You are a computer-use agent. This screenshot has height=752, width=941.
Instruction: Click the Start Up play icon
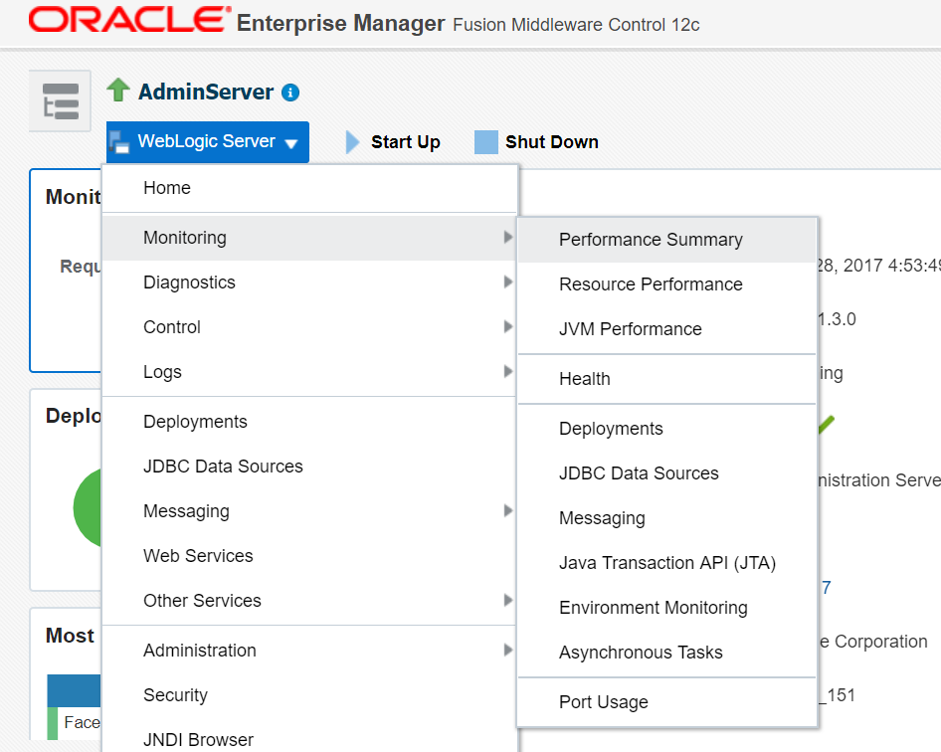click(352, 142)
